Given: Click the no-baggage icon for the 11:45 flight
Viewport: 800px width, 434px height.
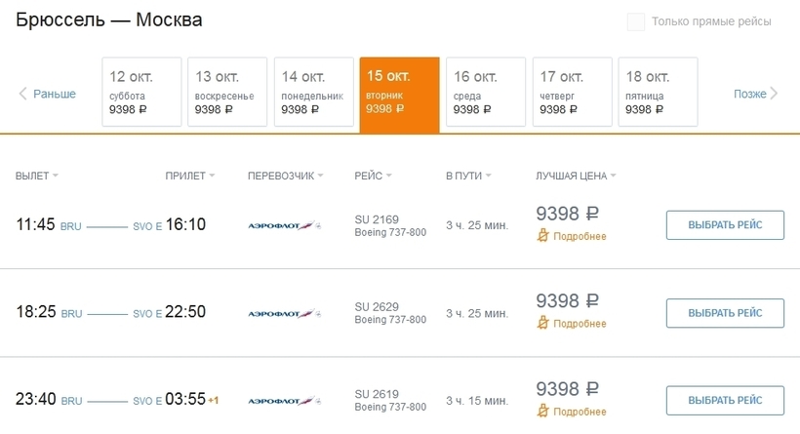Looking at the screenshot, I should coord(543,236).
